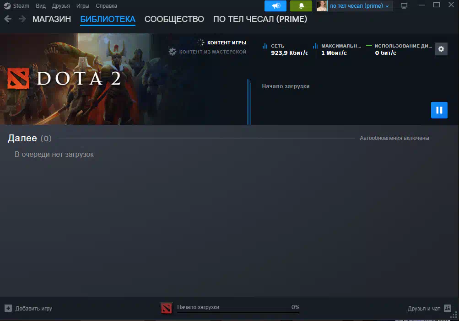The image size is (459, 321).
Task: Maximize the Steam window
Action: (437, 5)
